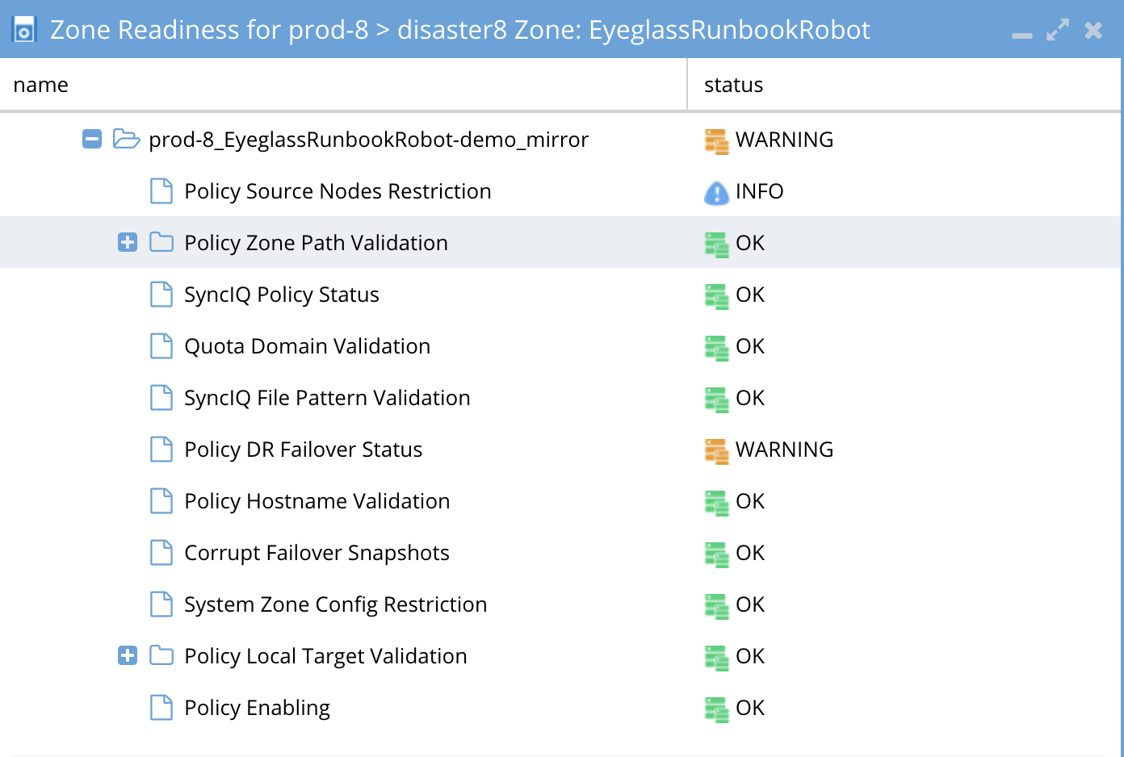Select the Policy Source Nodes Restriction row
1124x757 pixels.
(560, 191)
